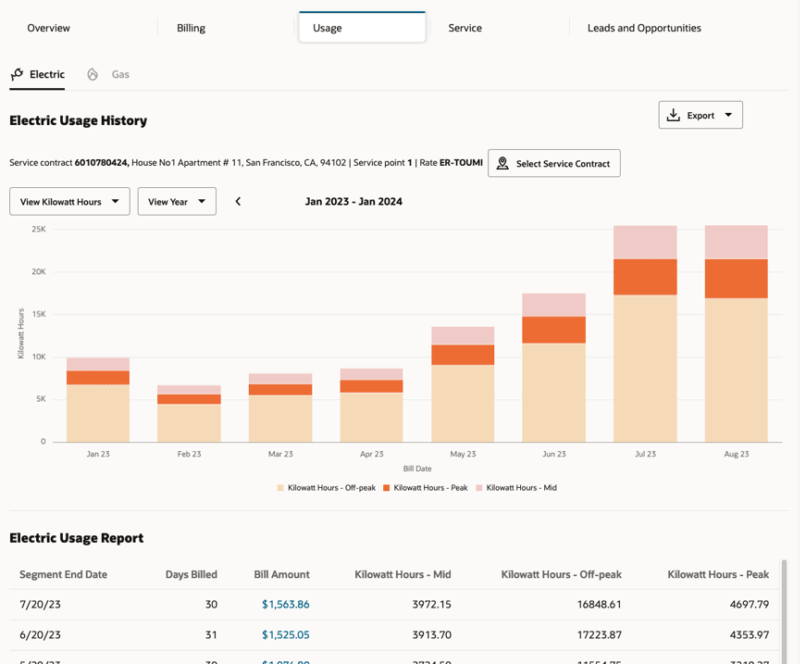Sort by Kilowatt Hours - Mid column
Viewport: 806px width, 664px height.
pos(403,574)
